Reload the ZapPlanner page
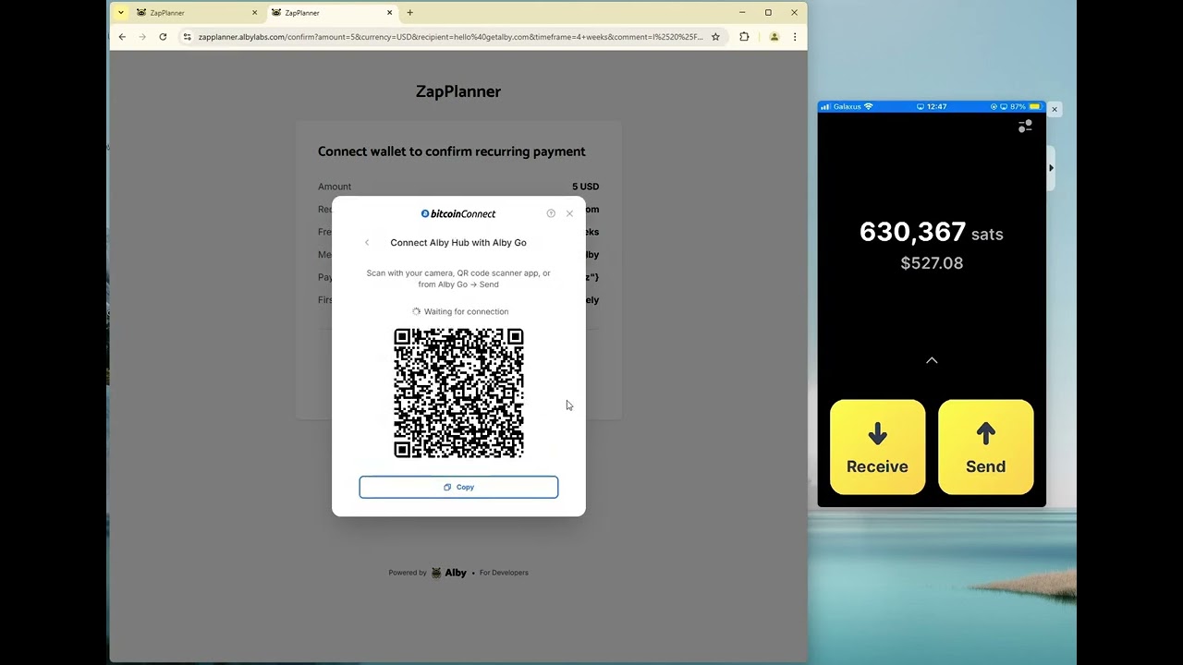 (163, 37)
